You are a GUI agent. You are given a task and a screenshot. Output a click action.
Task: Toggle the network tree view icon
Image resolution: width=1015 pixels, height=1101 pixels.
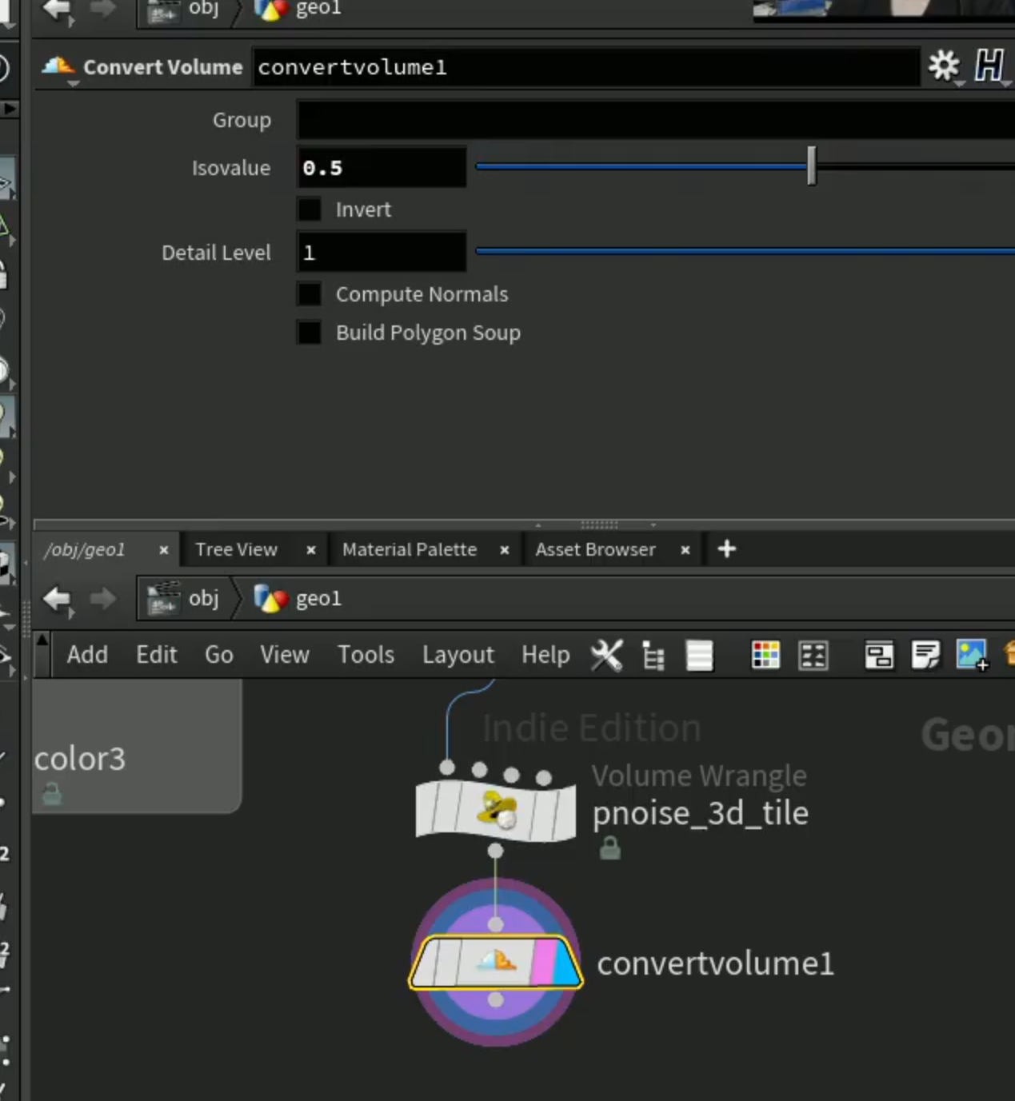(x=653, y=656)
